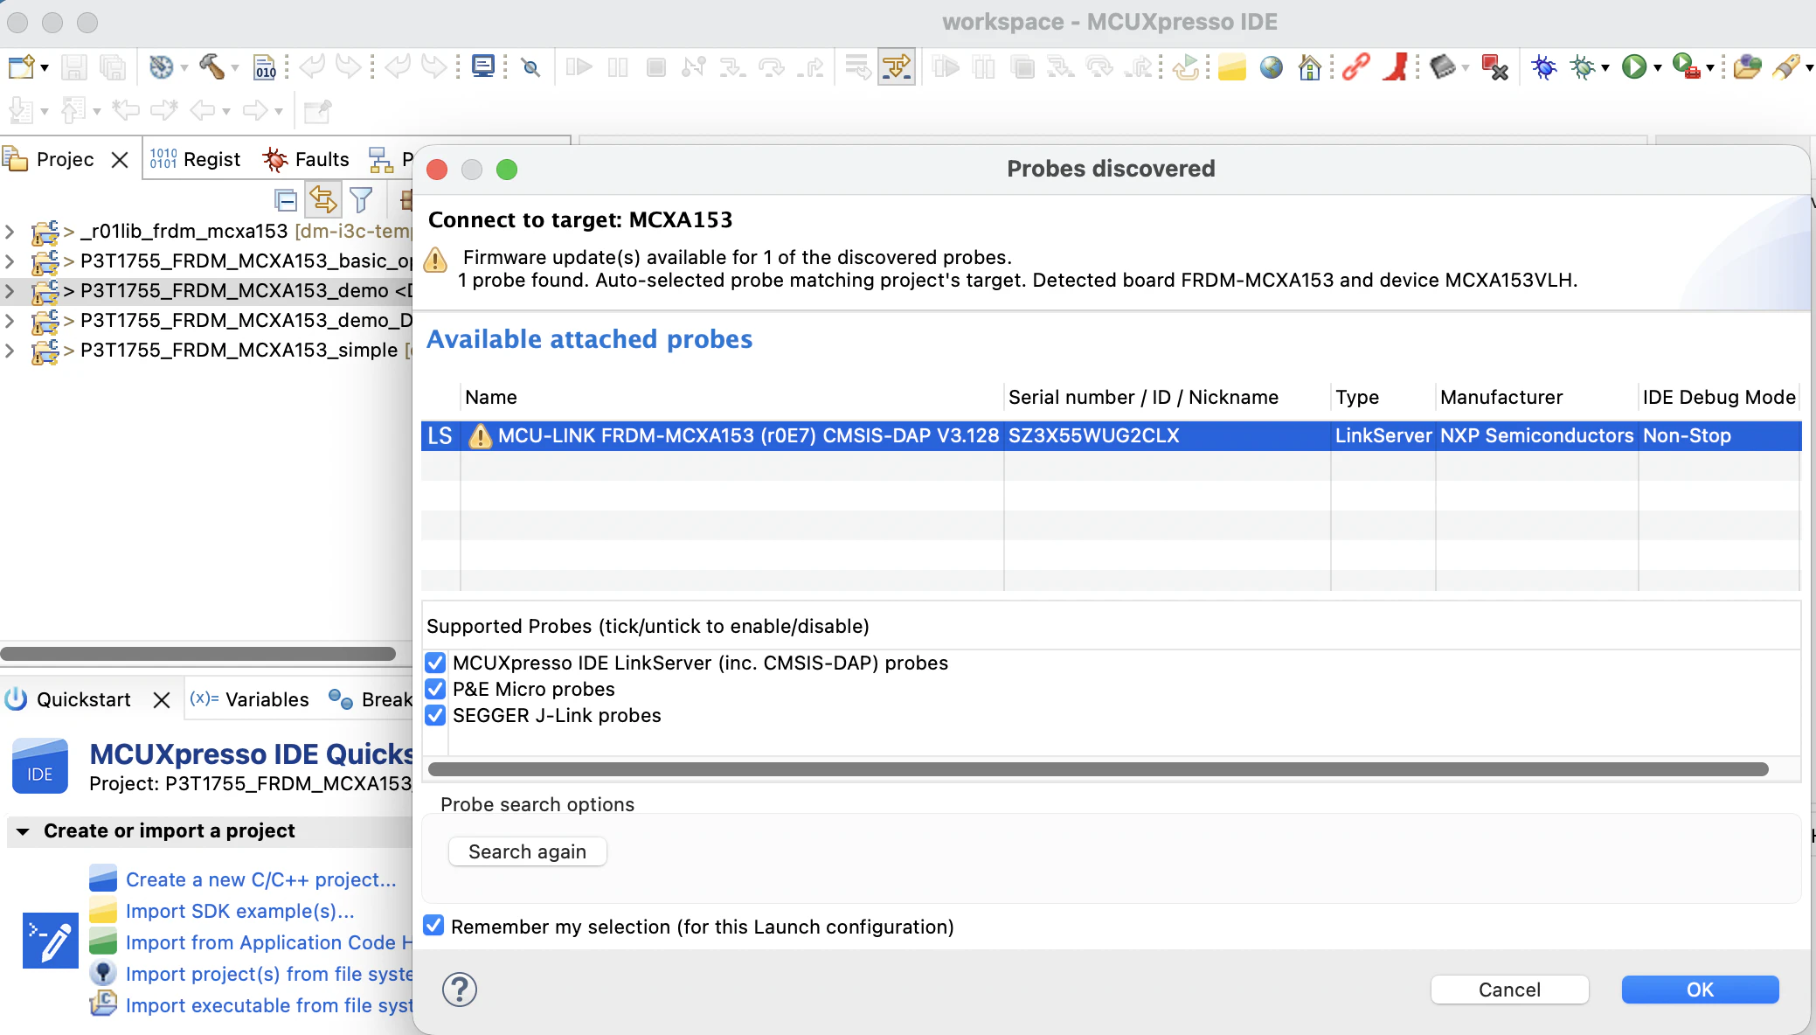Click the Search again button
This screenshot has height=1035, width=1816.
(527, 851)
